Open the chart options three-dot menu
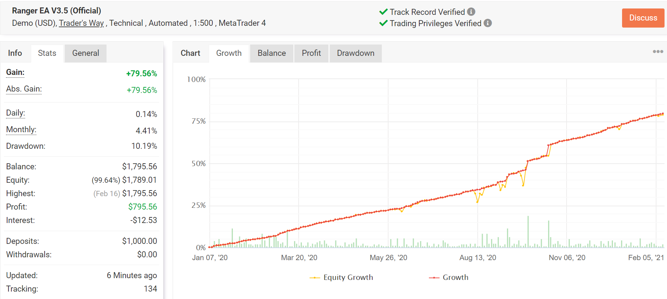The width and height of the screenshot is (667, 299). (x=658, y=52)
